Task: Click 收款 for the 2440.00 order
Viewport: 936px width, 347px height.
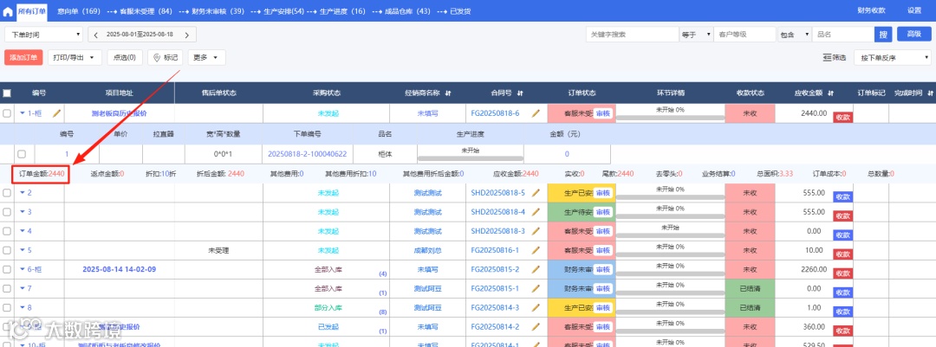Action: point(843,117)
